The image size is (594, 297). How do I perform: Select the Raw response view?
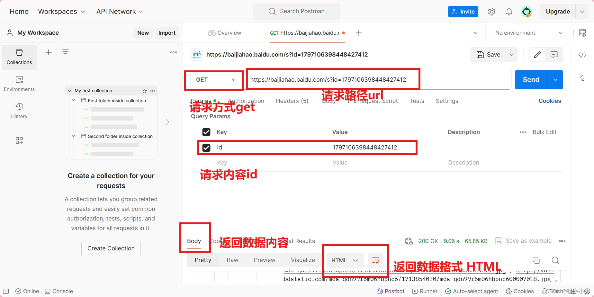click(x=232, y=260)
